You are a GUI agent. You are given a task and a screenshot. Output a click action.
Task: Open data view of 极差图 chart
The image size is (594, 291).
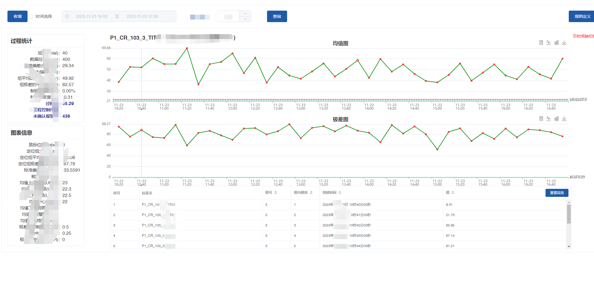(541, 119)
